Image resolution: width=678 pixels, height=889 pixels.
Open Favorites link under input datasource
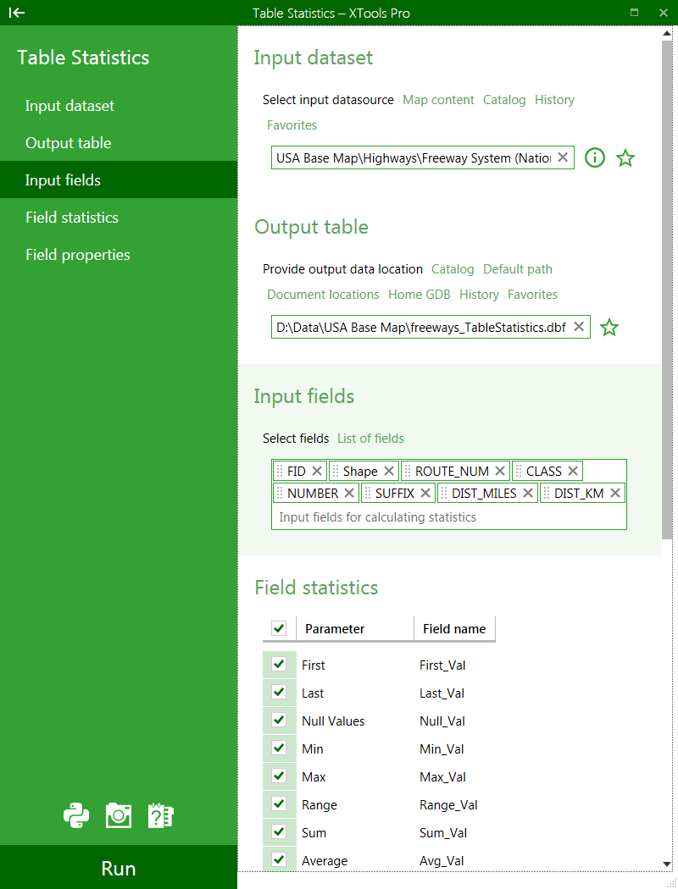[x=292, y=124]
